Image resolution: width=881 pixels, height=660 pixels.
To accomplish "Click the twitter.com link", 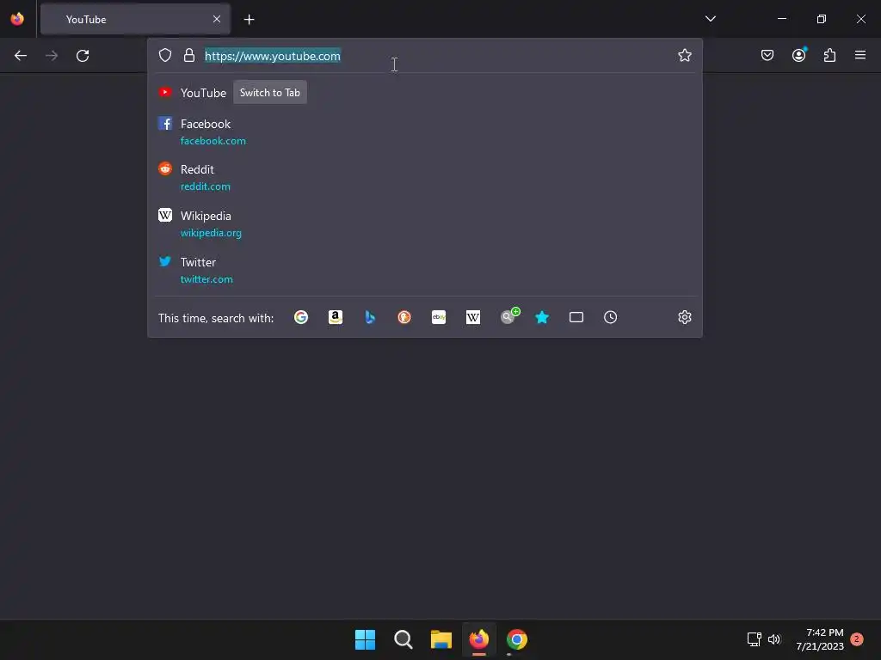I will [206, 279].
